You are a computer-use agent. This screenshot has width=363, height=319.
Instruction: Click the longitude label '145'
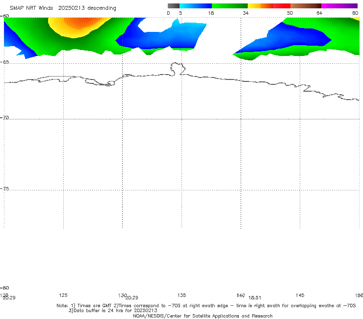300,295
